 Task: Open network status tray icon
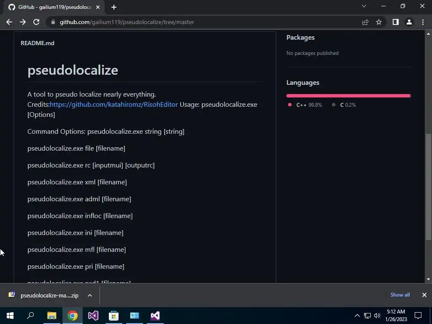(x=367, y=316)
